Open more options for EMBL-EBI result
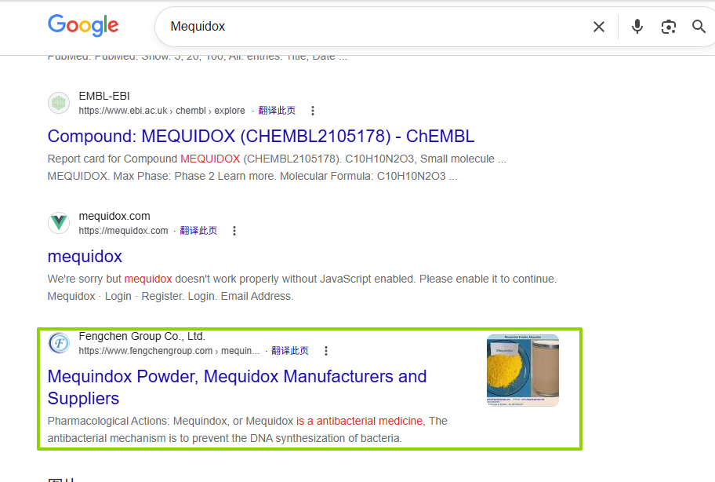 click(312, 111)
